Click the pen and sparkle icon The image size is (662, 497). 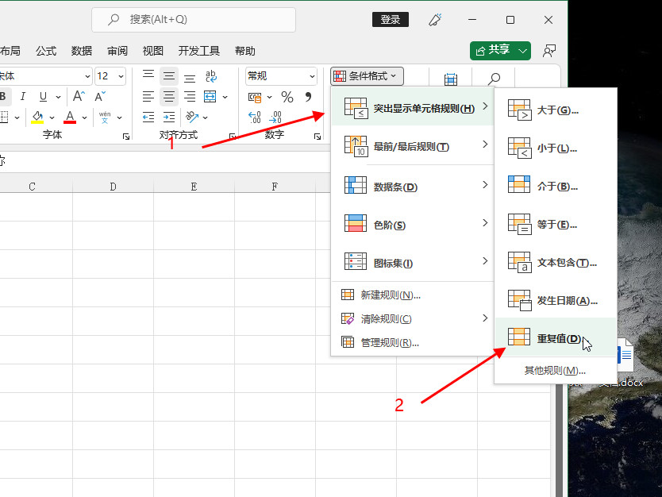[435, 19]
